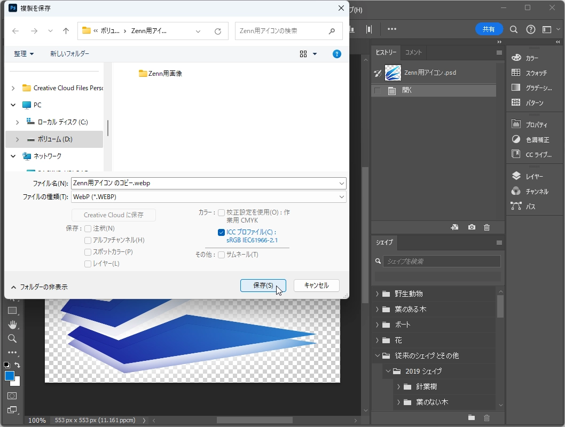Select the Hand tool
Image resolution: width=565 pixels, height=427 pixels.
(x=12, y=325)
